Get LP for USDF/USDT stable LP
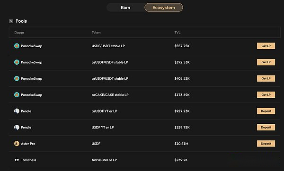Viewport: 284px width, 171px height. click(x=266, y=46)
